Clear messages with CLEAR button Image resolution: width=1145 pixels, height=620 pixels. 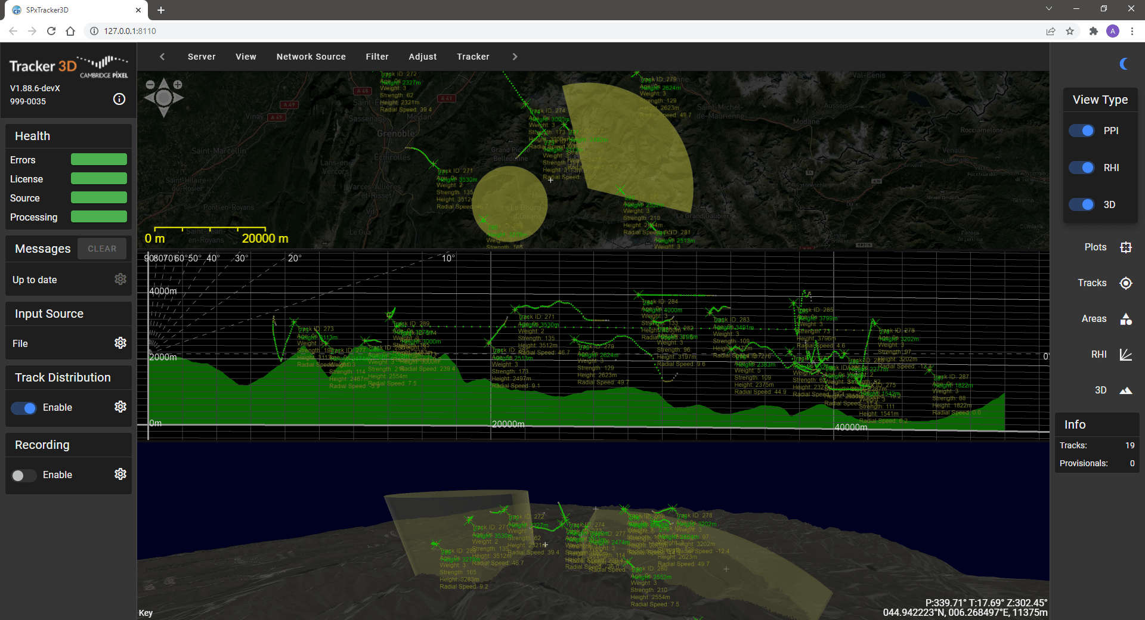[x=102, y=249]
